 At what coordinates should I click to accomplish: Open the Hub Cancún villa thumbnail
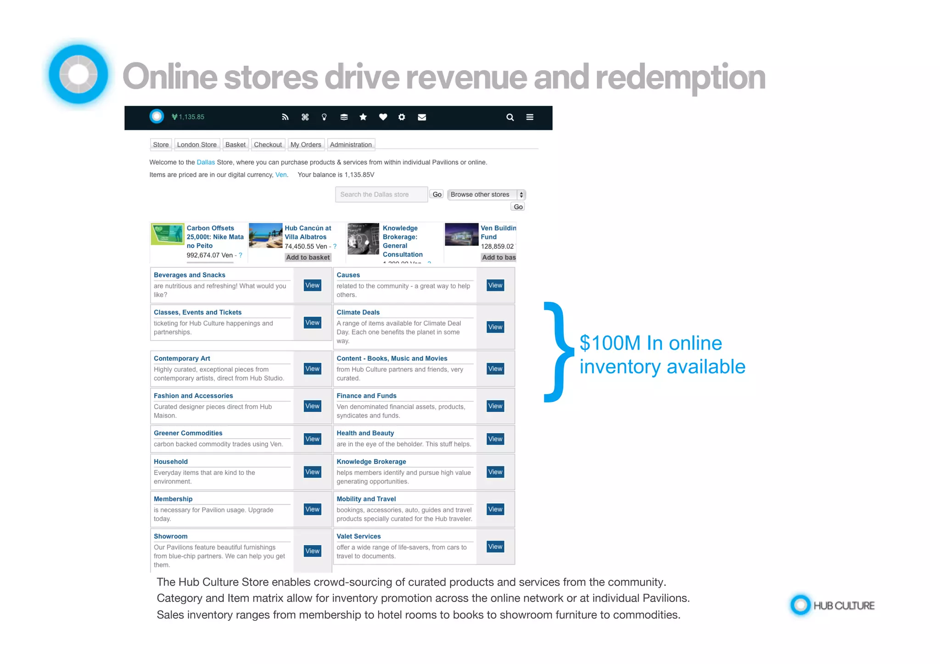click(266, 235)
